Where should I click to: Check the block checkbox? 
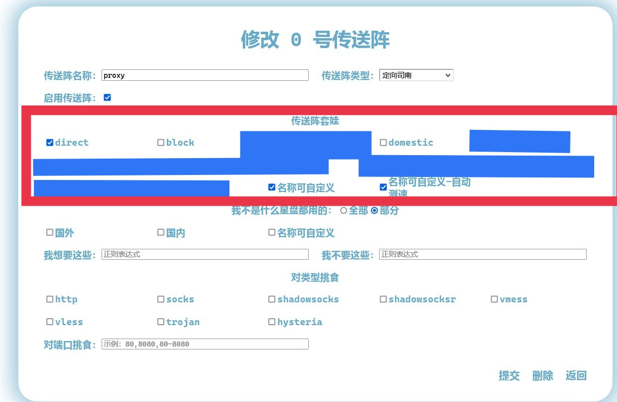(x=161, y=143)
